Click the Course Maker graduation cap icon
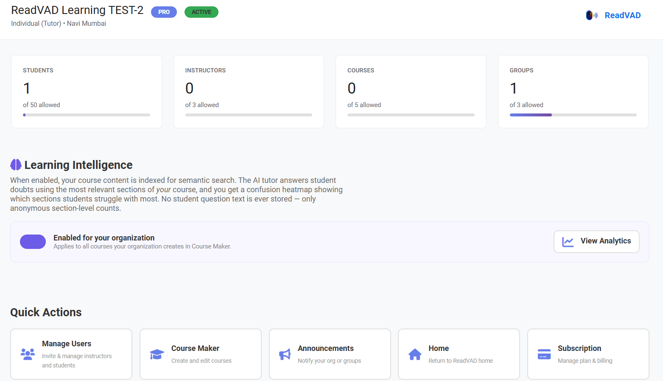This screenshot has width=663, height=381. 157,354
